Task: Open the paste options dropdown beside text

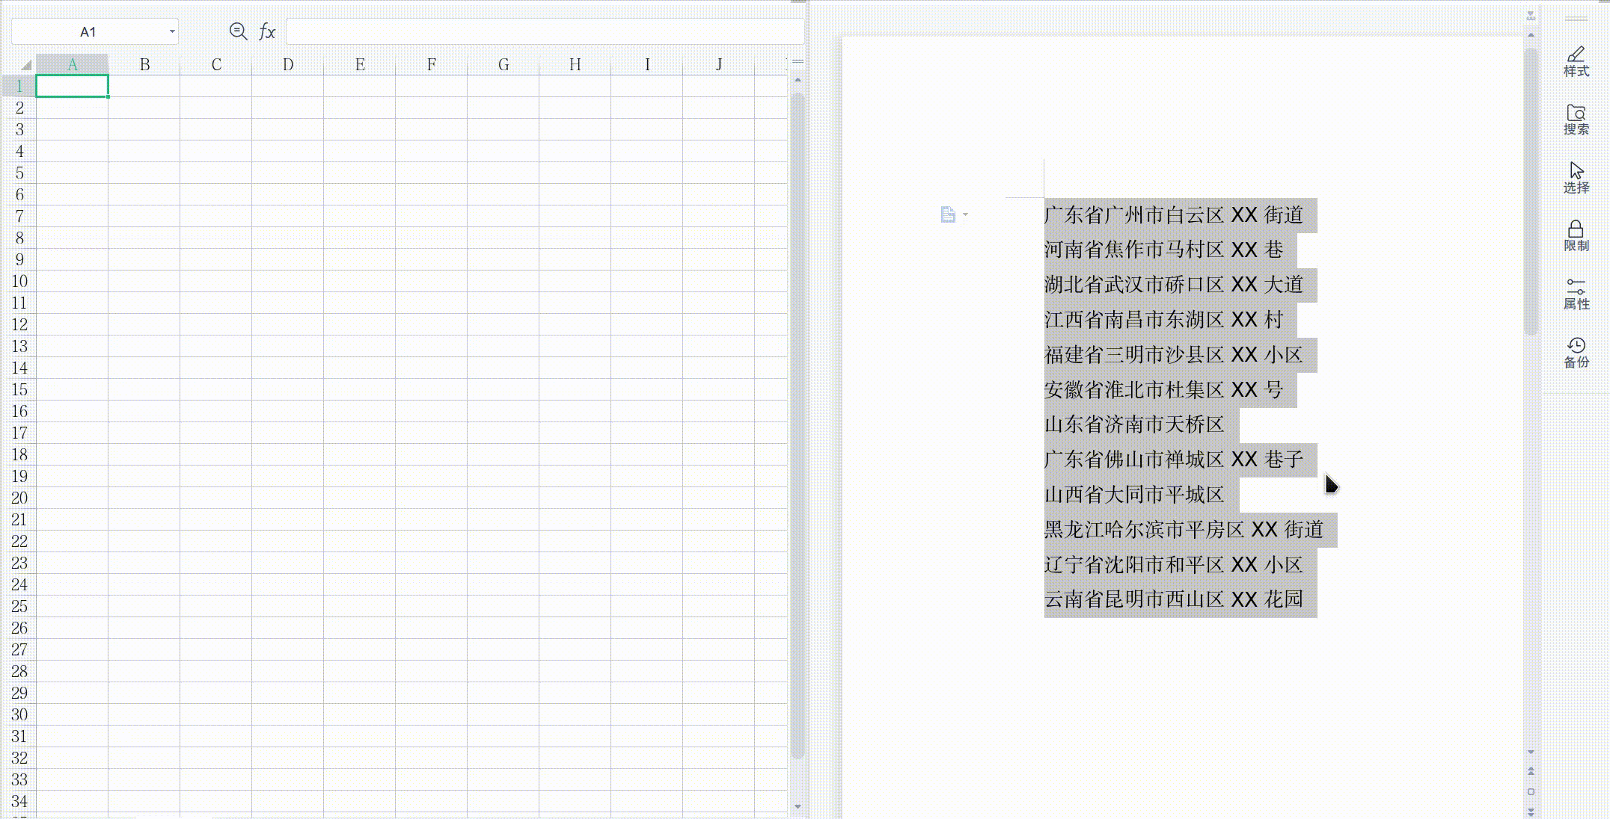Action: click(965, 215)
